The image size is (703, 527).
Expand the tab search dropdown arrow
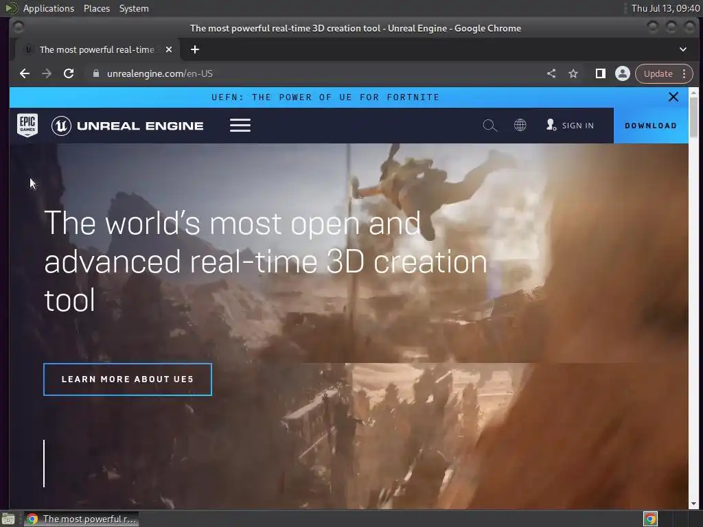[683, 49]
